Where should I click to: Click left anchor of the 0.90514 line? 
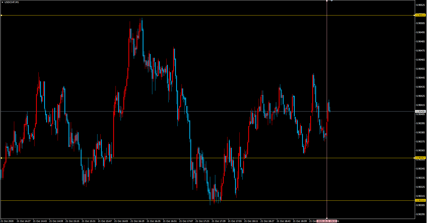1,15
